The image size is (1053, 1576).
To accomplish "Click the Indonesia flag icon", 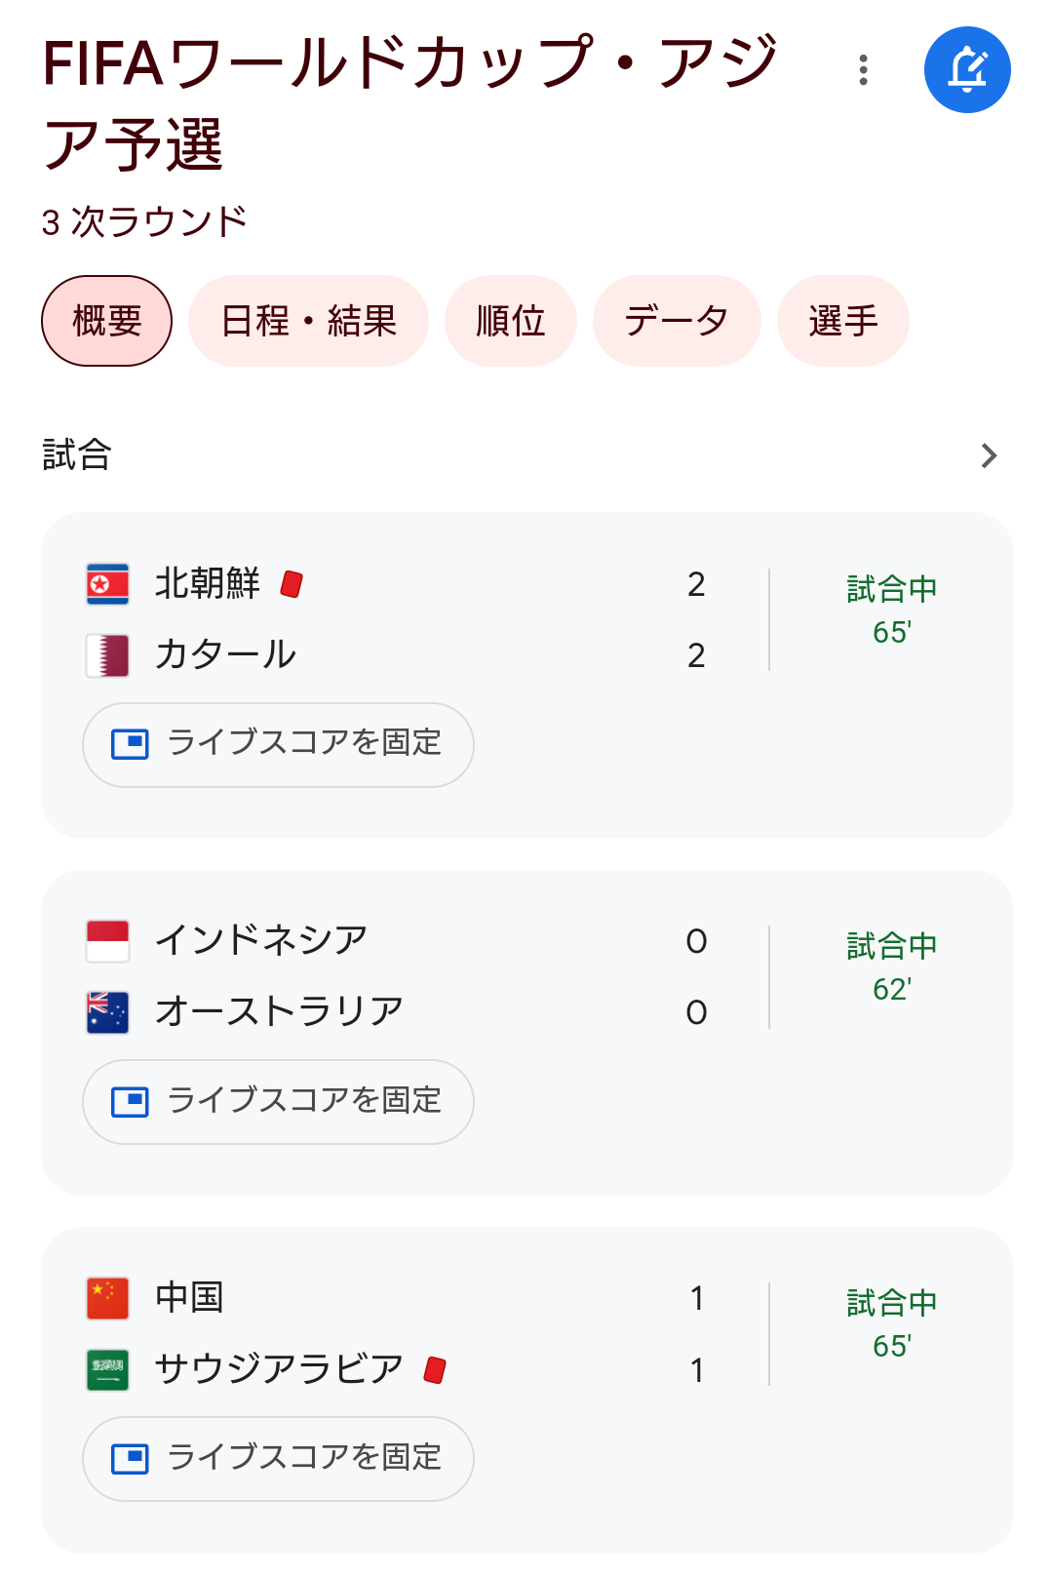I will point(107,941).
